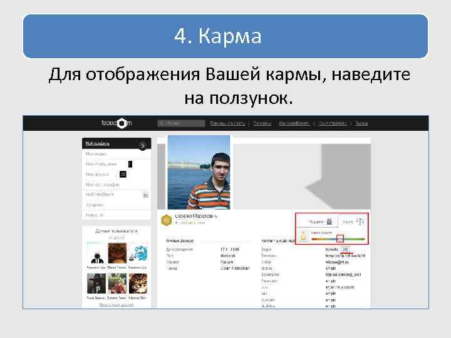This screenshot has height=338, width=451.
Task: Click the green end of the karma bar
Action: pos(362,239)
